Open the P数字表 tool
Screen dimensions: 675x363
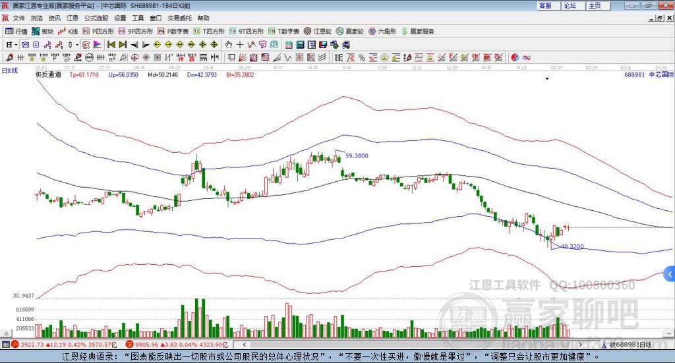(173, 32)
